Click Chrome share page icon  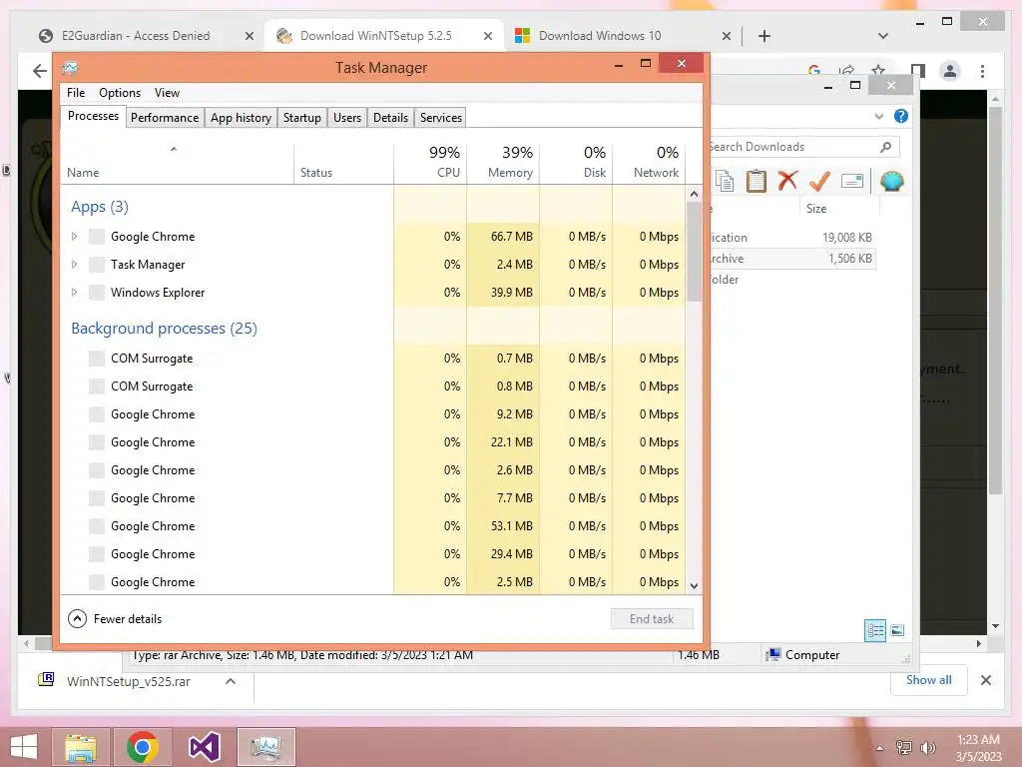[x=846, y=70]
